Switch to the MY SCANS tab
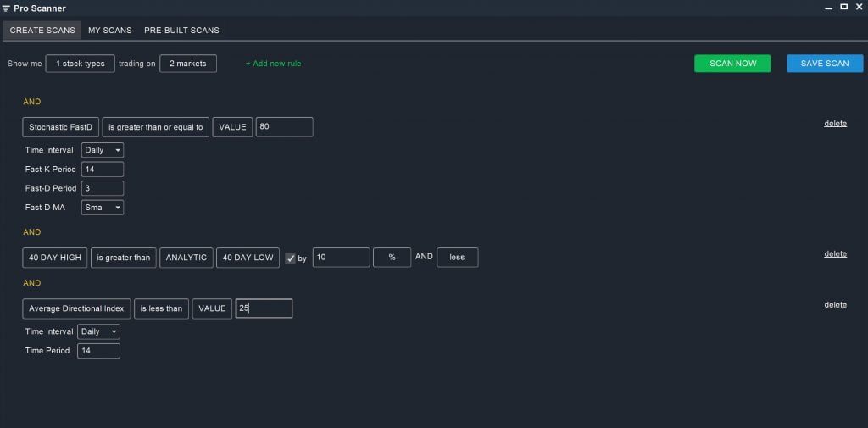 pos(110,31)
